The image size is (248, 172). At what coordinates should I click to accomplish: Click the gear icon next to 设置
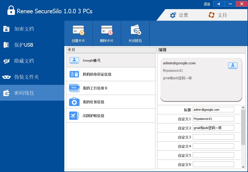coord(173,15)
